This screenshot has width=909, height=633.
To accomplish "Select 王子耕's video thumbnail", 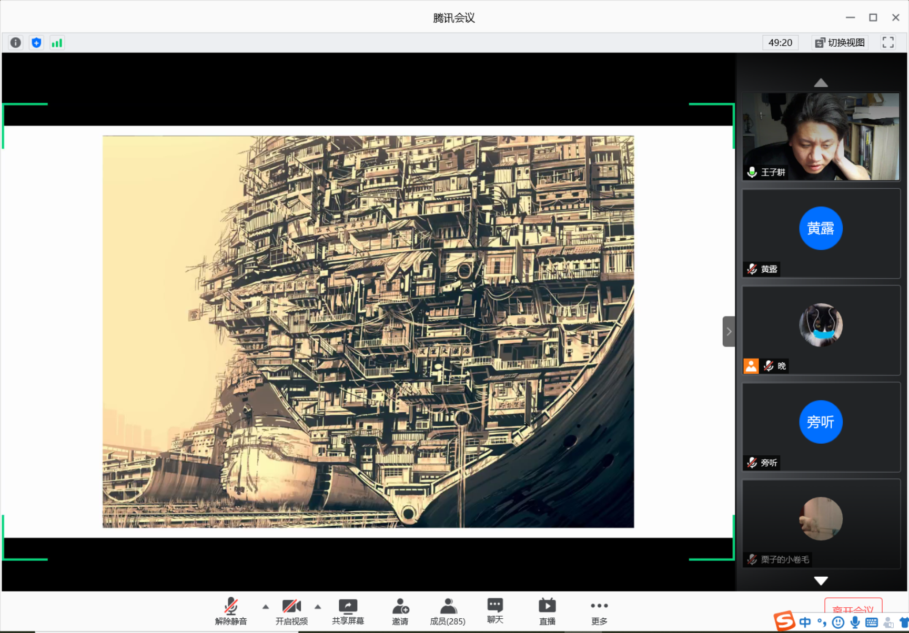I will point(821,137).
